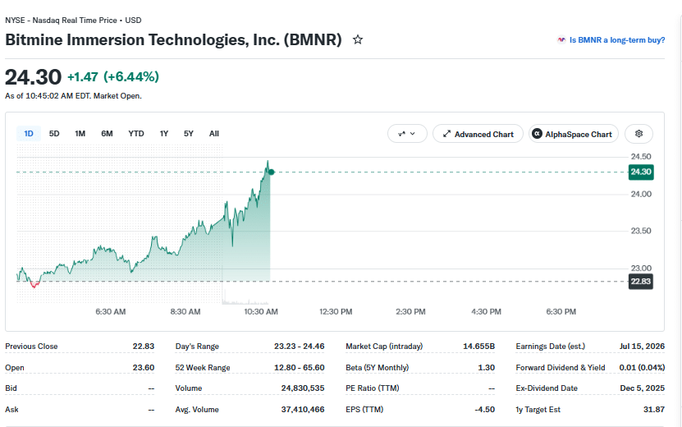Click Avg. Volume value 37,410,466
This screenshot has height=427, width=682.
click(x=303, y=410)
